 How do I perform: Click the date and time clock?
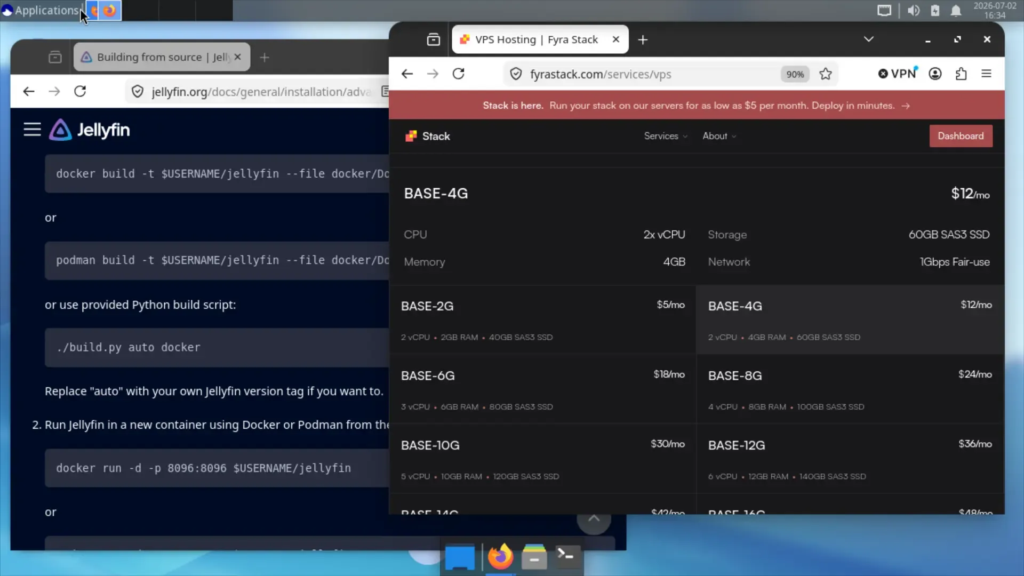[995, 11]
